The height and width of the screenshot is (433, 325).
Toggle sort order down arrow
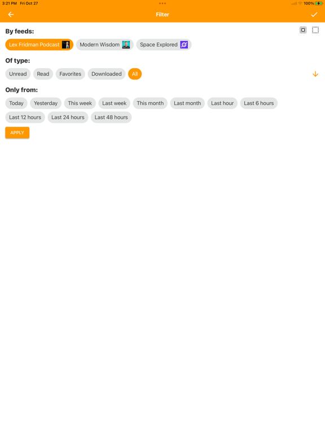[x=315, y=74]
